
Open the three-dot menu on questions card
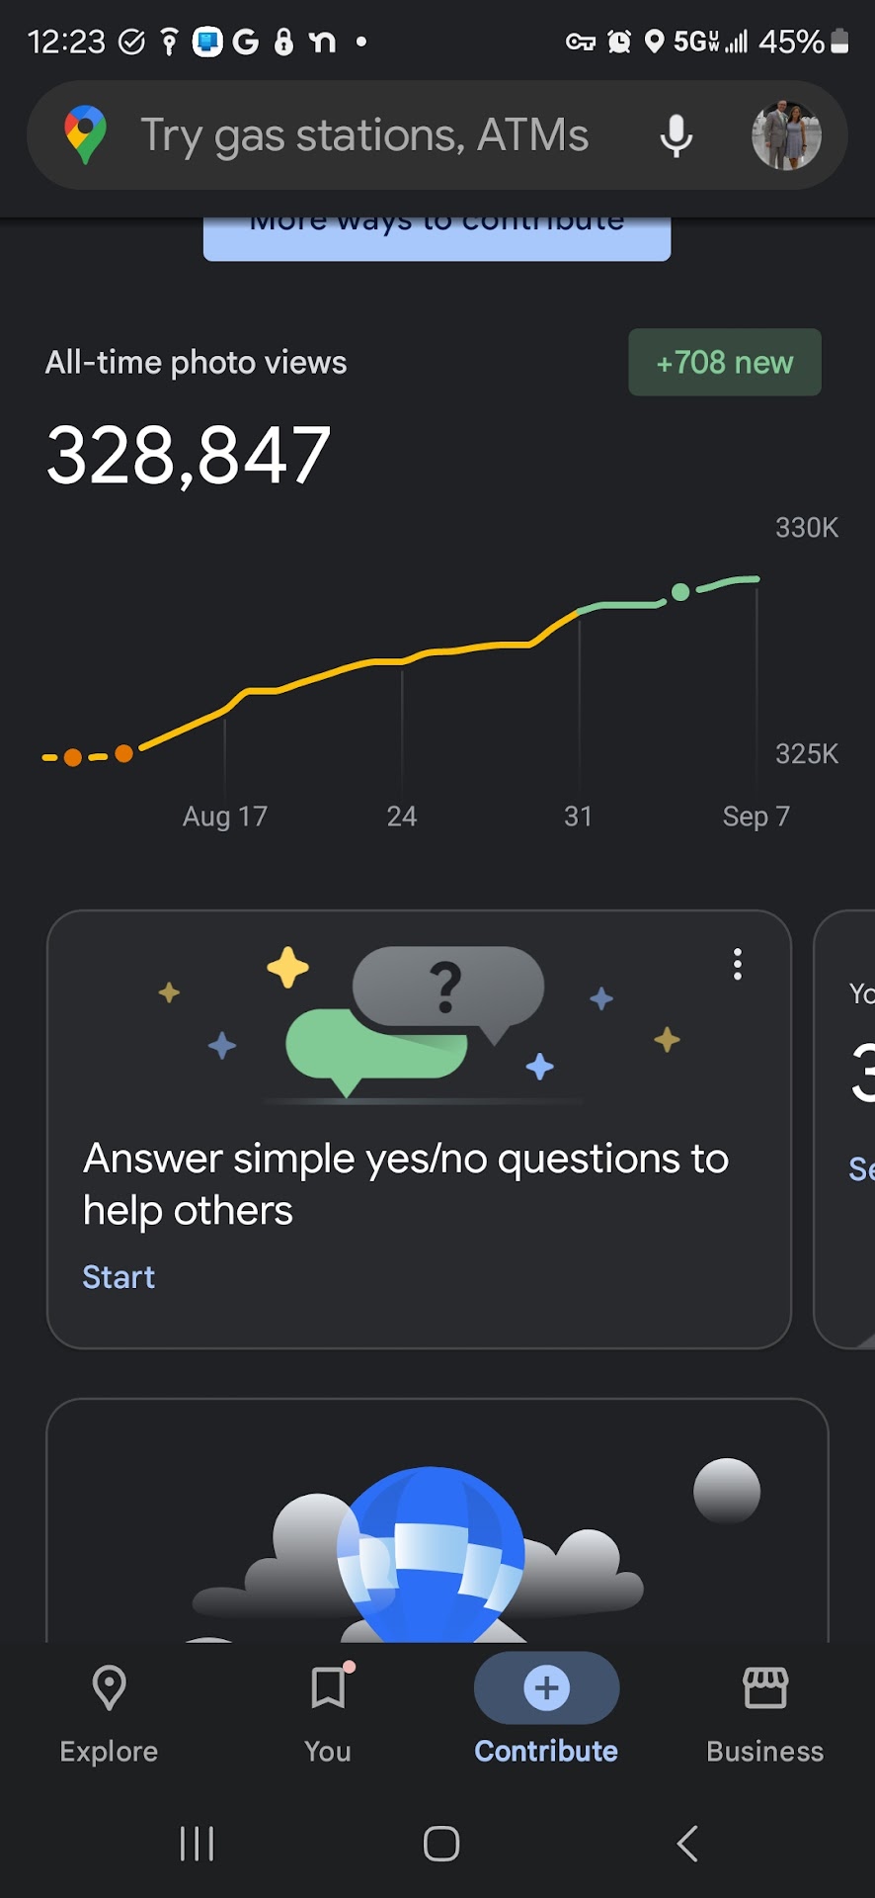pos(737,964)
